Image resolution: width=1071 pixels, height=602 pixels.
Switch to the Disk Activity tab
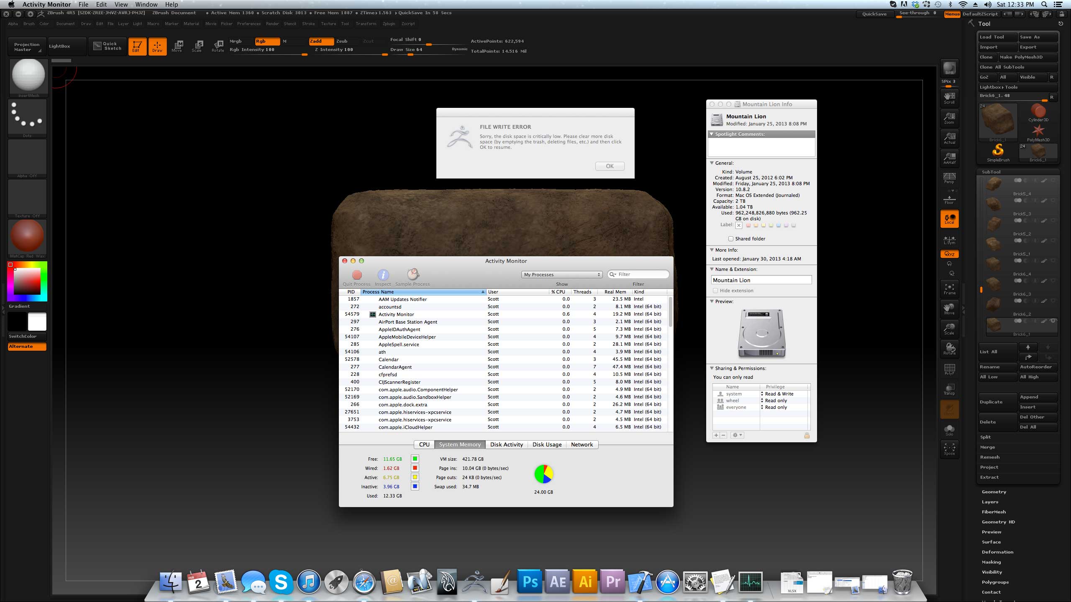point(506,444)
